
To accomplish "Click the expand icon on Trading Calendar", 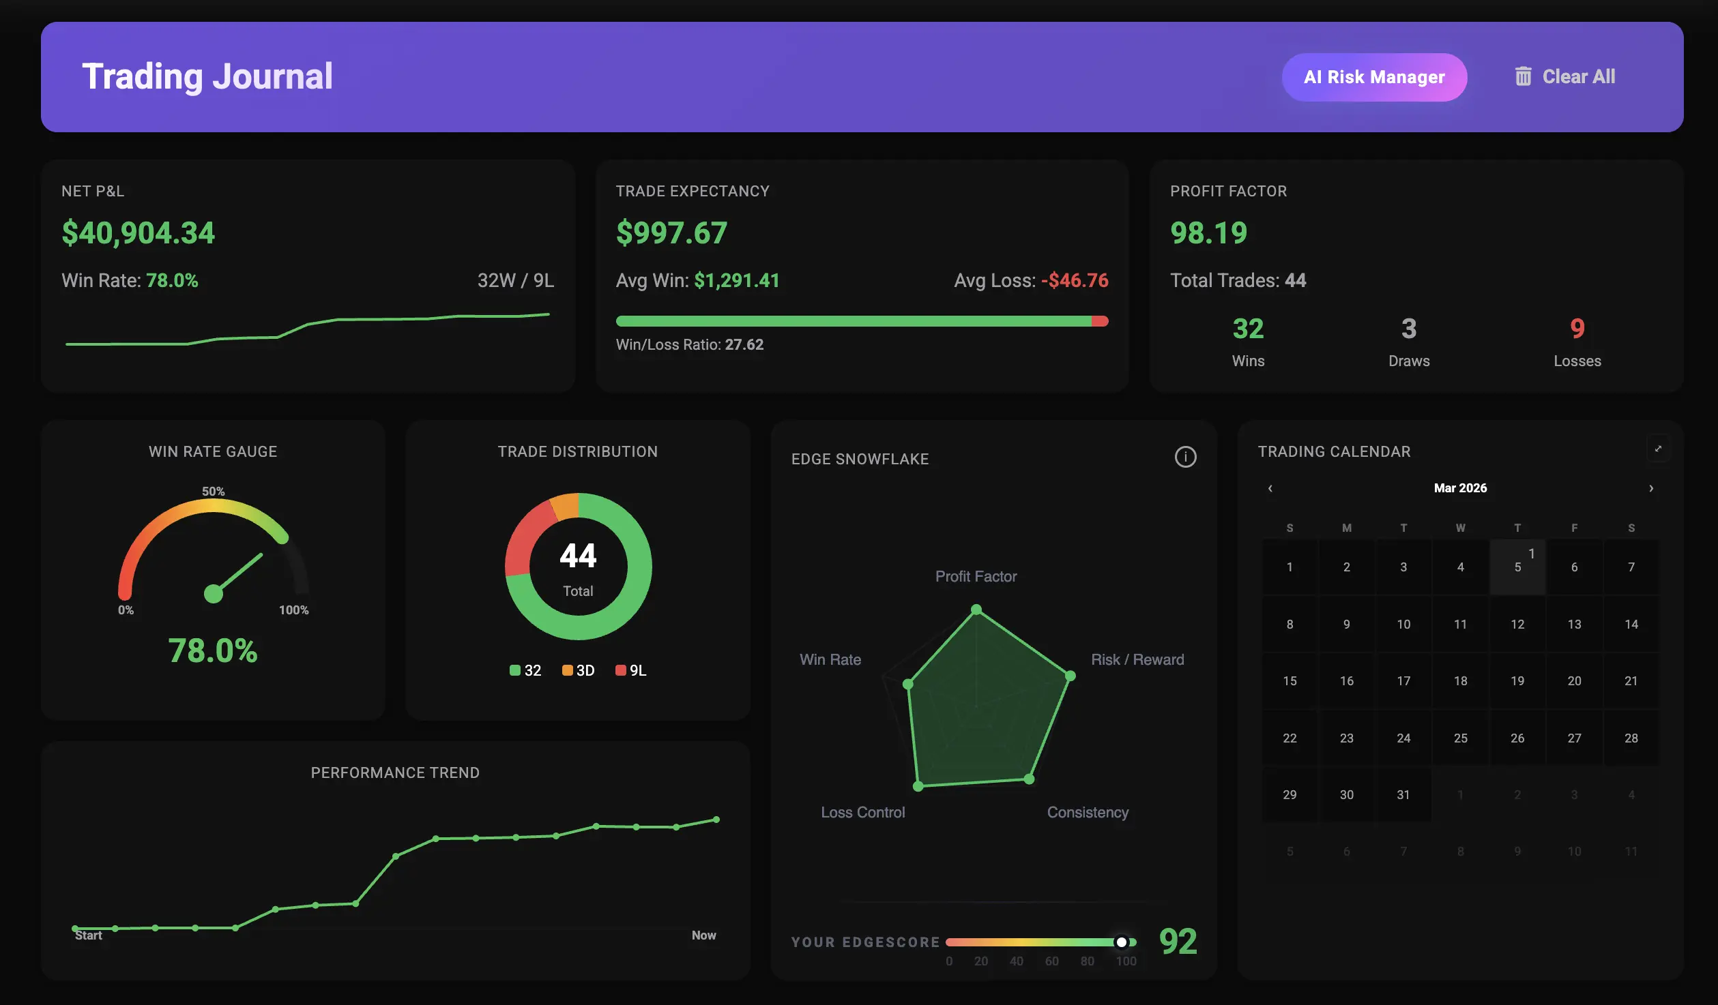I will [x=1659, y=449].
